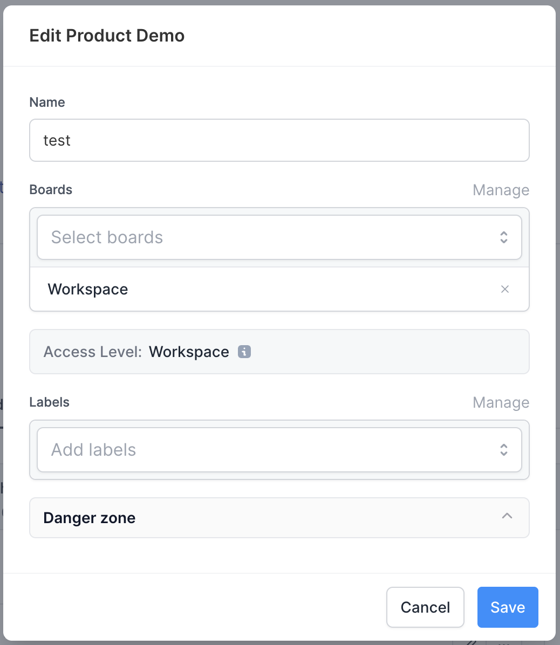Open Manage link next to Boards

pyautogui.click(x=501, y=190)
